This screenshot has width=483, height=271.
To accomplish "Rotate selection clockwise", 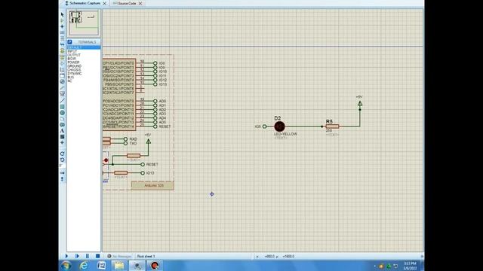I will pos(62,154).
